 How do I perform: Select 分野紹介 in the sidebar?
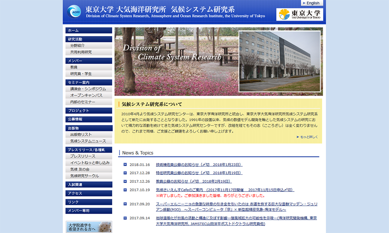89,45
